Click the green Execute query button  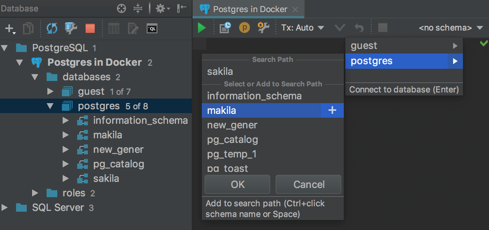202,28
